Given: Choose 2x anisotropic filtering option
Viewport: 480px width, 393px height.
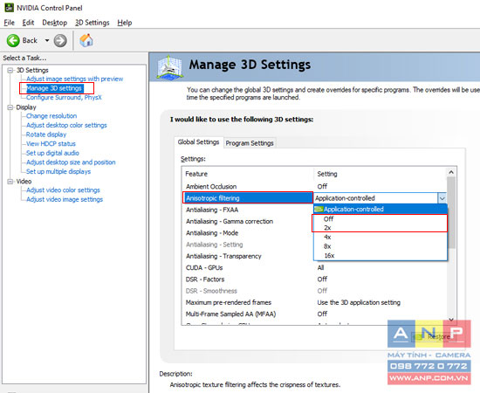Looking at the screenshot, I should pyautogui.click(x=381, y=228).
